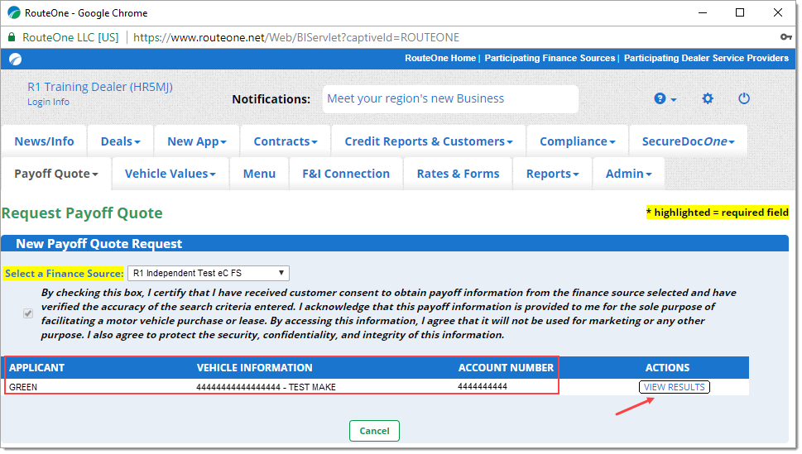Viewport: 802px width, 454px height.
Task: Expand the Admin menu
Action: [629, 174]
